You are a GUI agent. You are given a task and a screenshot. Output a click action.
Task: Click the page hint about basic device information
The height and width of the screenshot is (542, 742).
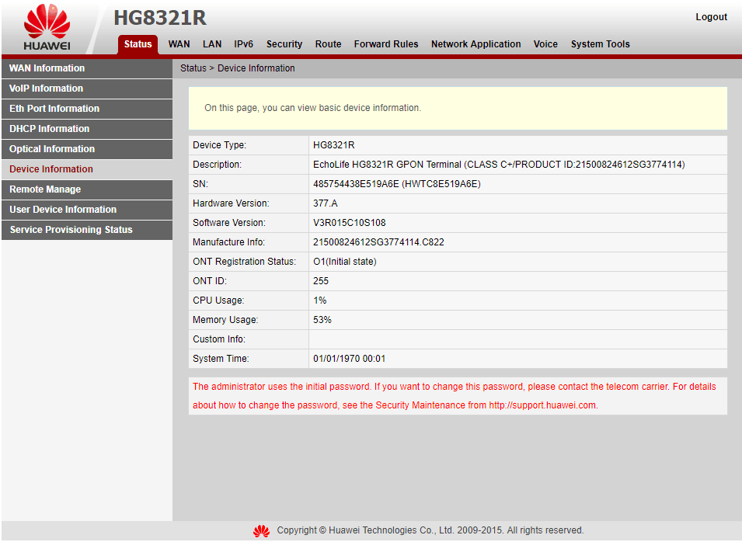click(x=313, y=108)
